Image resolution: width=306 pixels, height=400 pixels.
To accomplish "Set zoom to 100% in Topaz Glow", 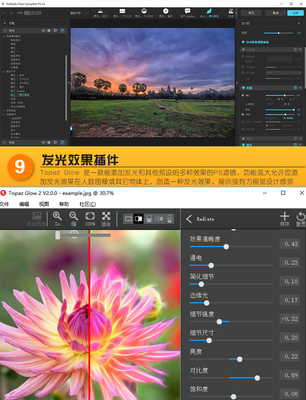I will pos(90,217).
